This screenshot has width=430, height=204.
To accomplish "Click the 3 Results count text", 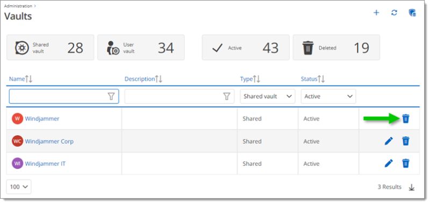I will pos(389,187).
